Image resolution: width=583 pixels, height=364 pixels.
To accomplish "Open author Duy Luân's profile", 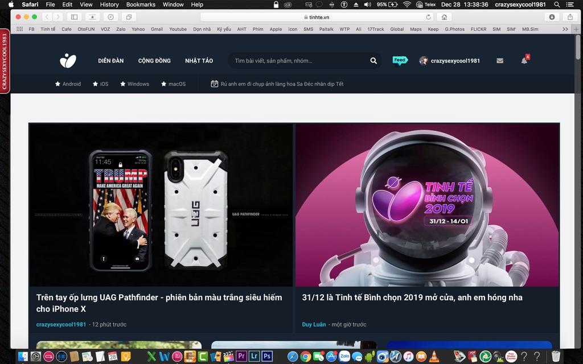I will click(314, 324).
